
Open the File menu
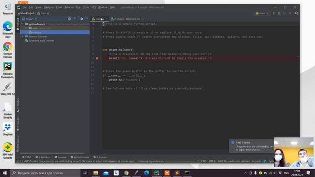[24, 7]
